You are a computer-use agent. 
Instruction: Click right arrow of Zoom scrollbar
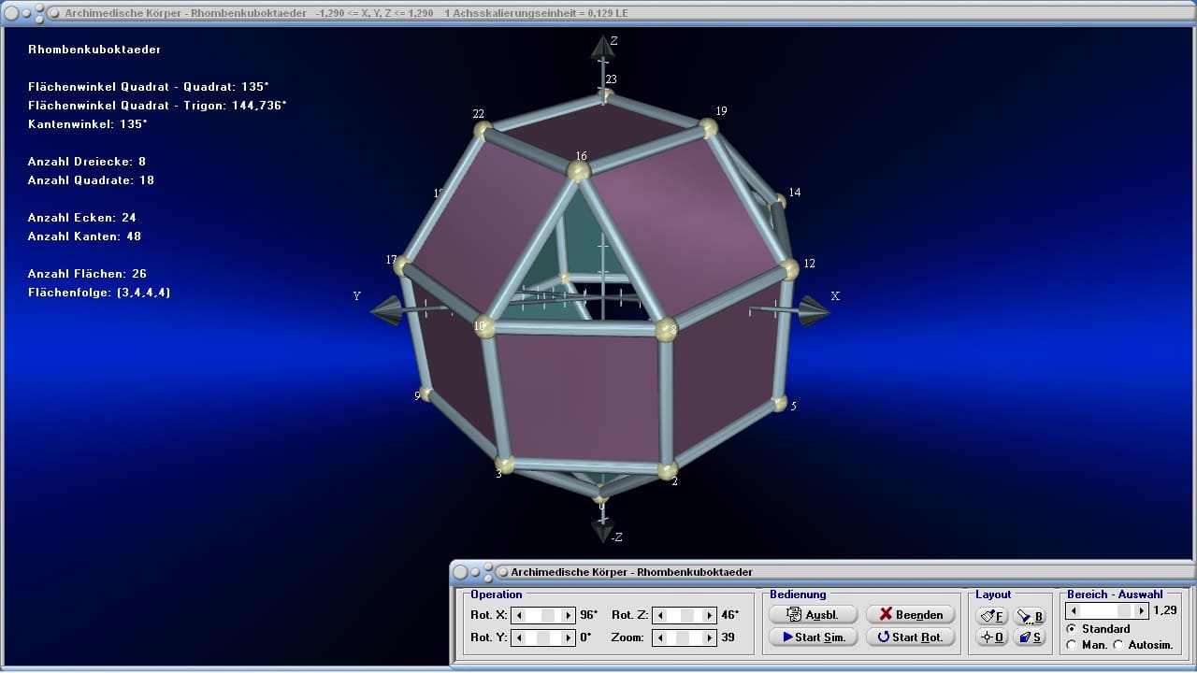(x=710, y=637)
